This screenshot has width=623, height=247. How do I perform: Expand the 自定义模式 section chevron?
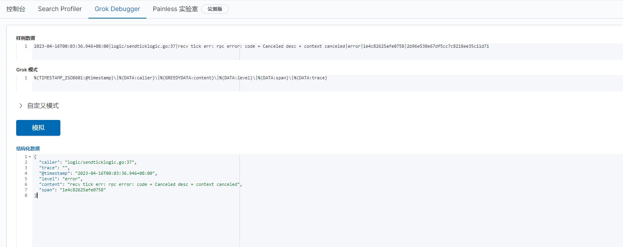(x=21, y=106)
